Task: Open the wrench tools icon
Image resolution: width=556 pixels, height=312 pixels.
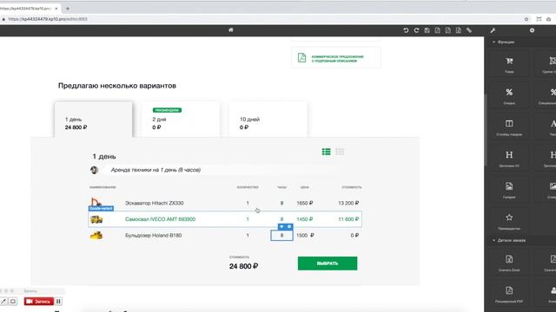Action: (x=493, y=30)
